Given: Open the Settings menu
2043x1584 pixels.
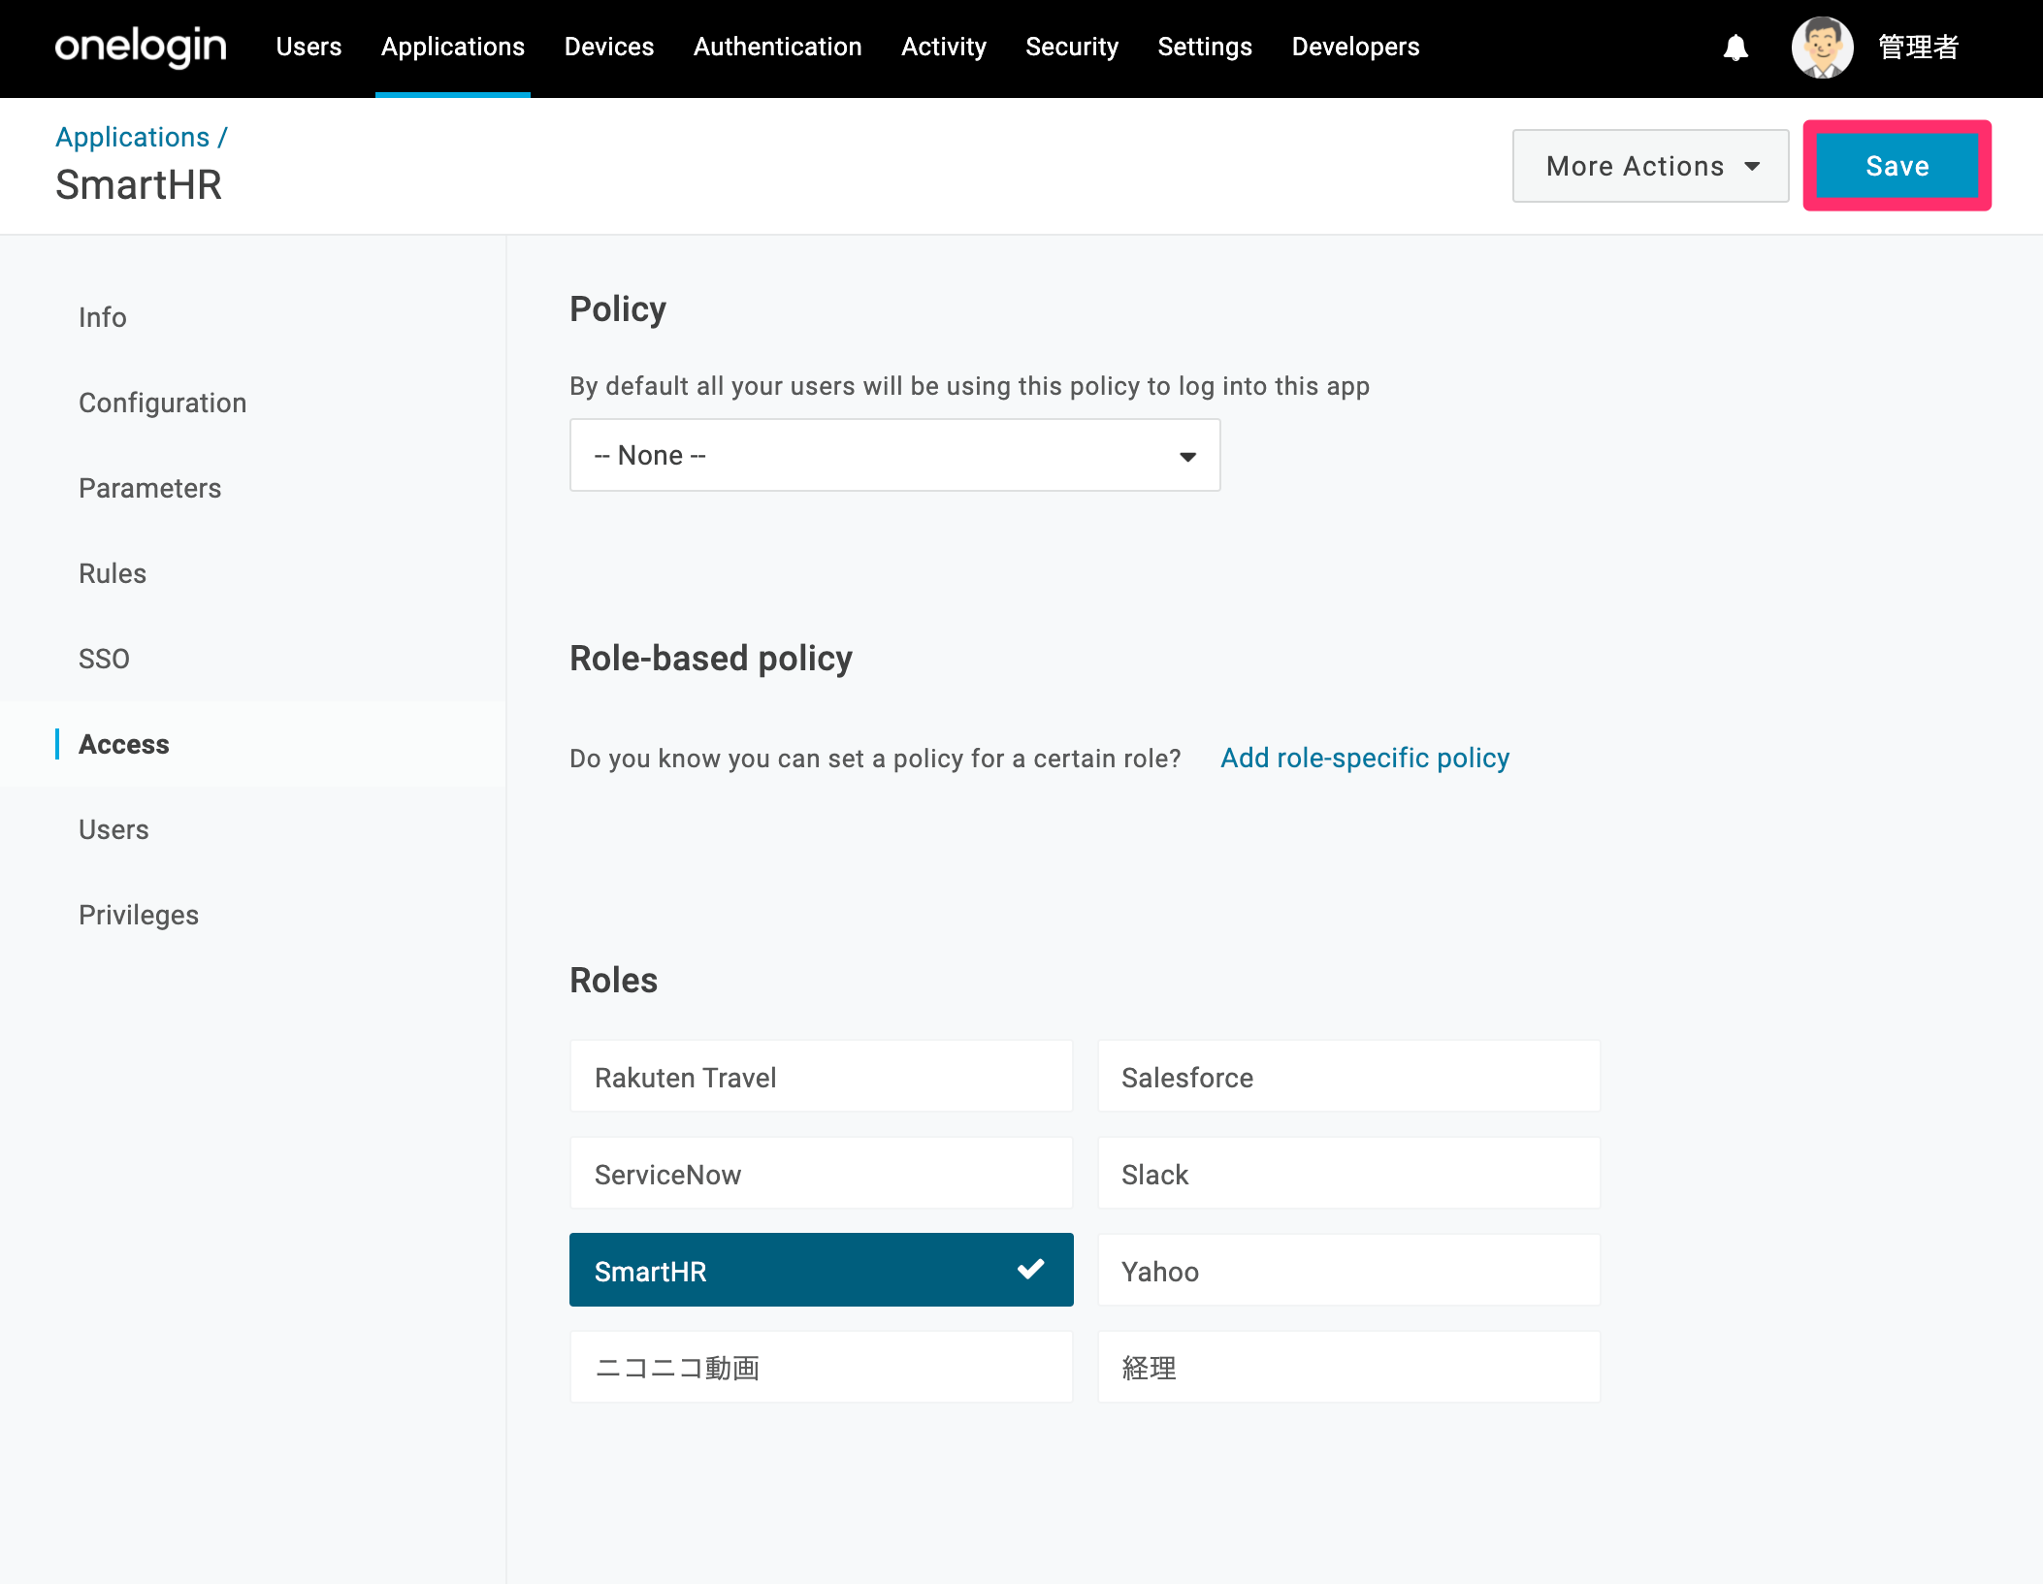Looking at the screenshot, I should coord(1205,47).
